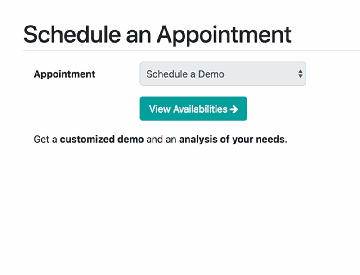Click the 'Schedule a Demo' text in the select box

185,74
